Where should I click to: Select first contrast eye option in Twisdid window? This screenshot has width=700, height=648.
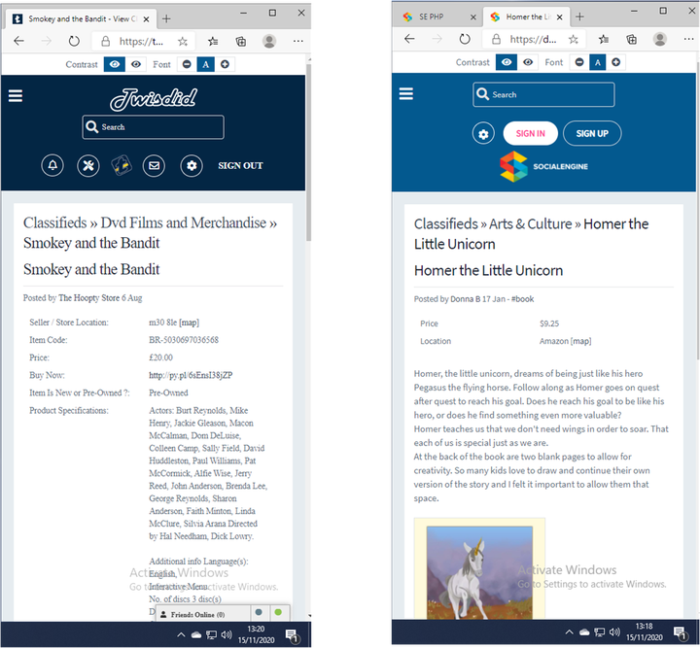pos(115,64)
